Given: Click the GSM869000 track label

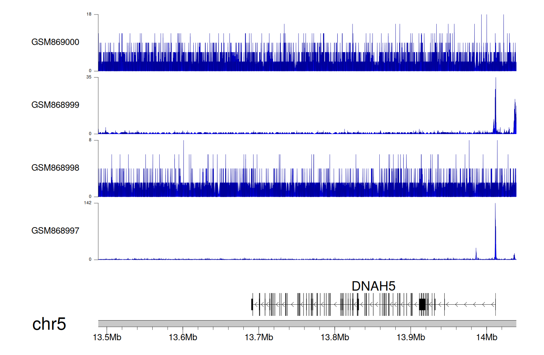Looking at the screenshot, I should click(55, 42).
